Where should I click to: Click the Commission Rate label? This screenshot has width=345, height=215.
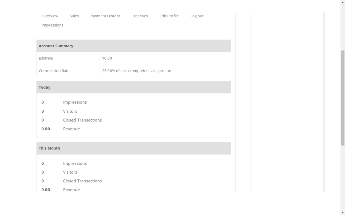pos(54,71)
